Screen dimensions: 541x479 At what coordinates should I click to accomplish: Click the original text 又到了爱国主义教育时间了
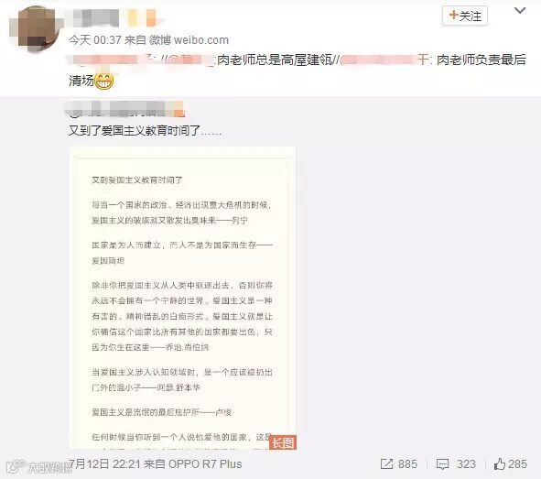click(x=135, y=131)
